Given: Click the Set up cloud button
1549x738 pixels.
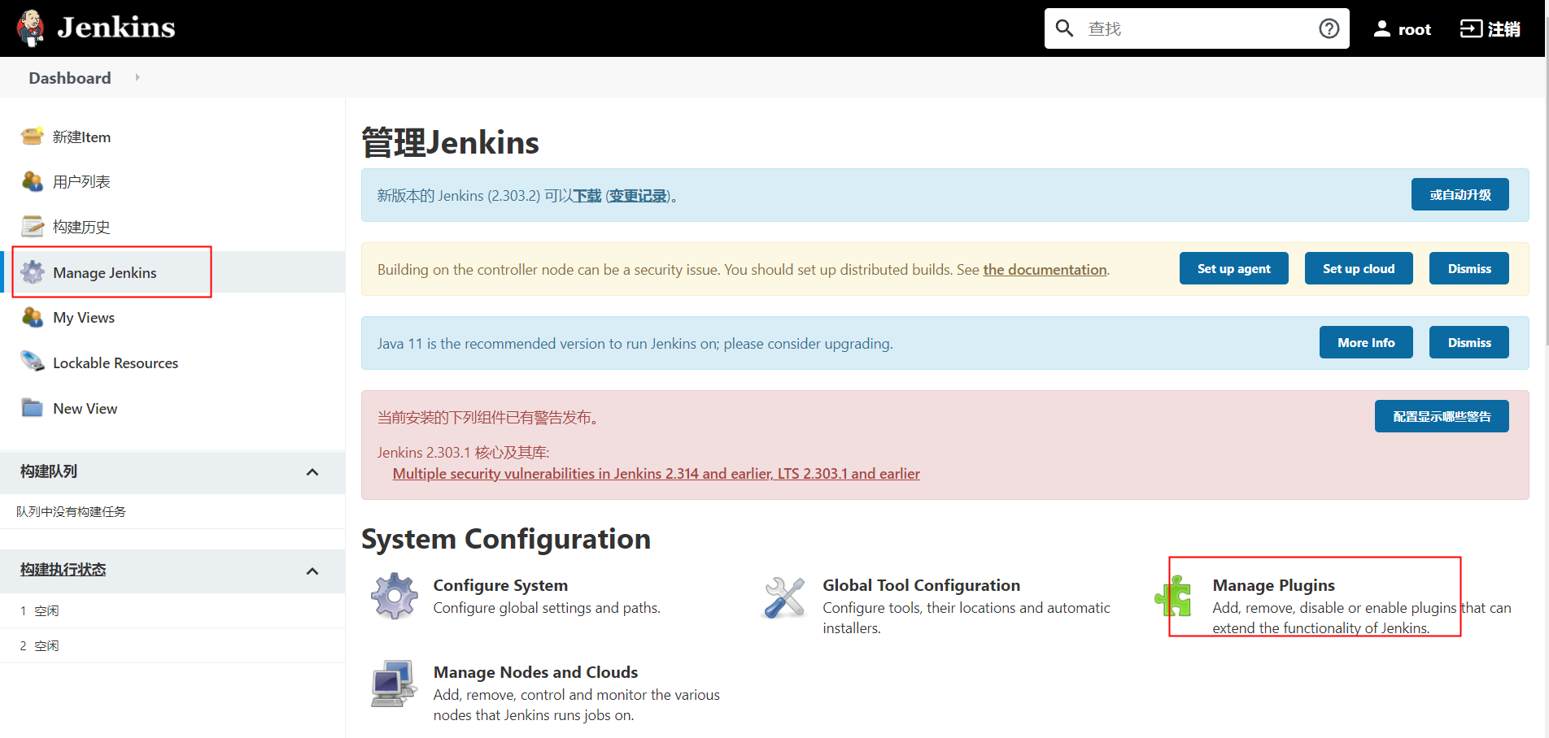Looking at the screenshot, I should point(1359,268).
